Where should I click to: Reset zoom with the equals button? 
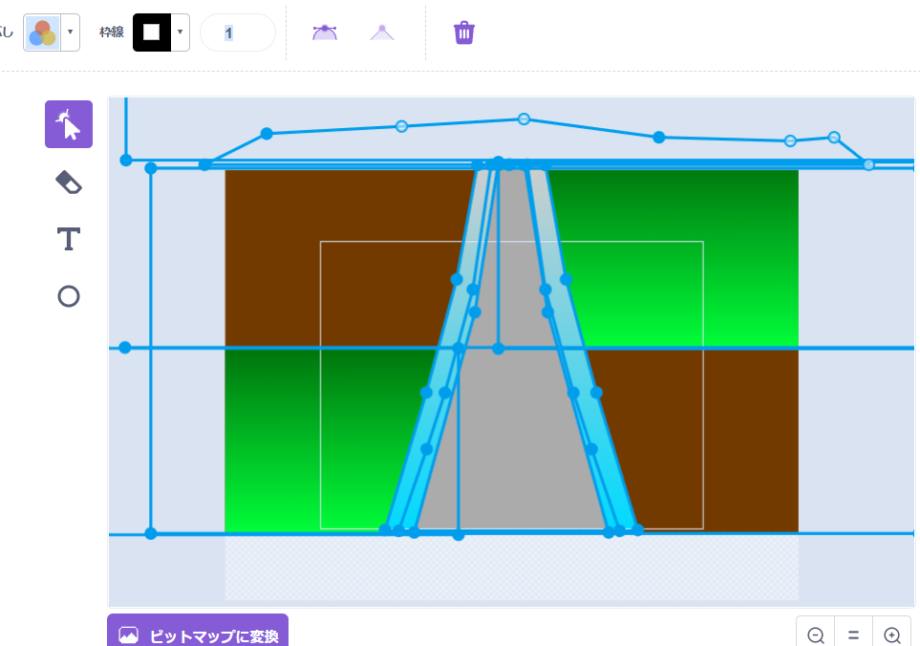[853, 635]
